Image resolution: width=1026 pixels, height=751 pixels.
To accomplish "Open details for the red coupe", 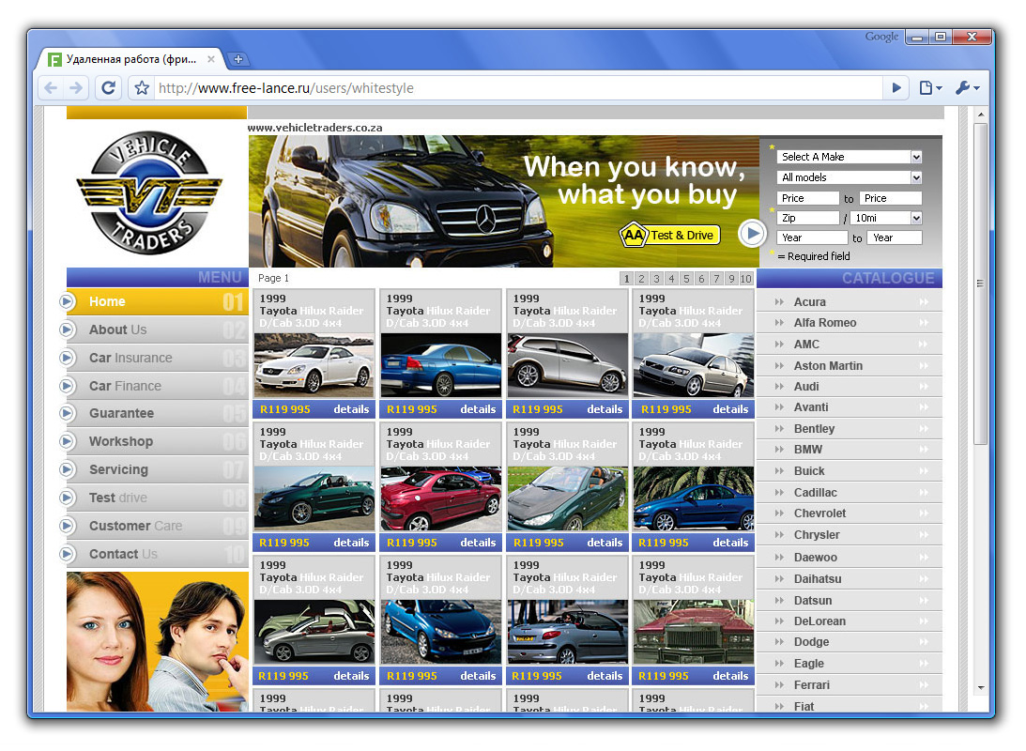I will [478, 543].
